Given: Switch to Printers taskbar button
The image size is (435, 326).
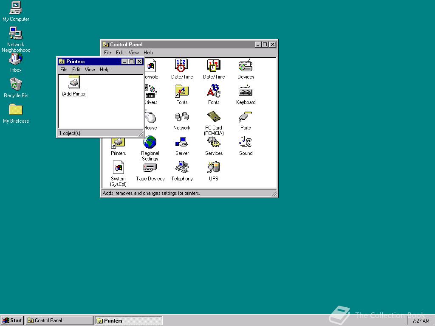Looking at the screenshot, I should tap(129, 320).
